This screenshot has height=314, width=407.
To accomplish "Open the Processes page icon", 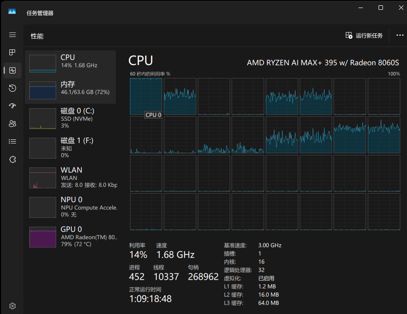I will tap(12, 53).
